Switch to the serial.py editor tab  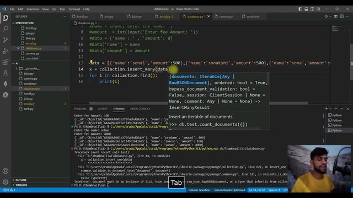167,16
